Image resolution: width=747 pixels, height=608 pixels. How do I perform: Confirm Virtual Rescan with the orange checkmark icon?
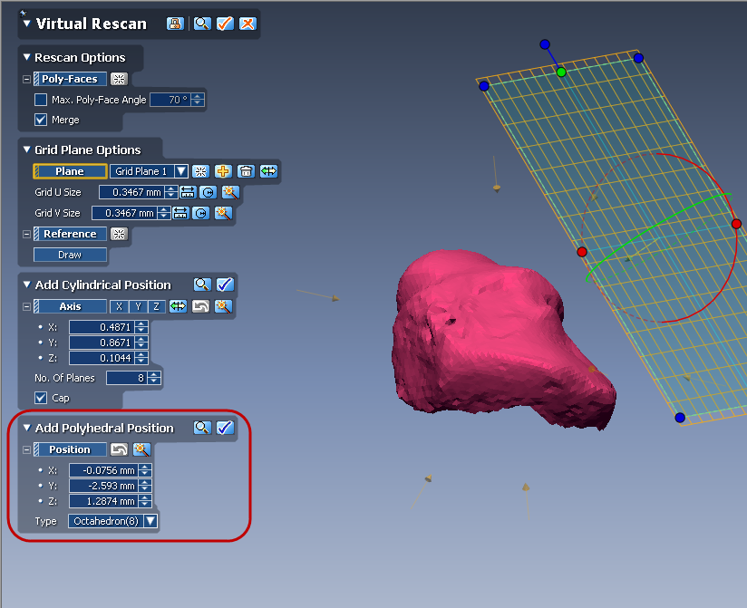tap(225, 24)
